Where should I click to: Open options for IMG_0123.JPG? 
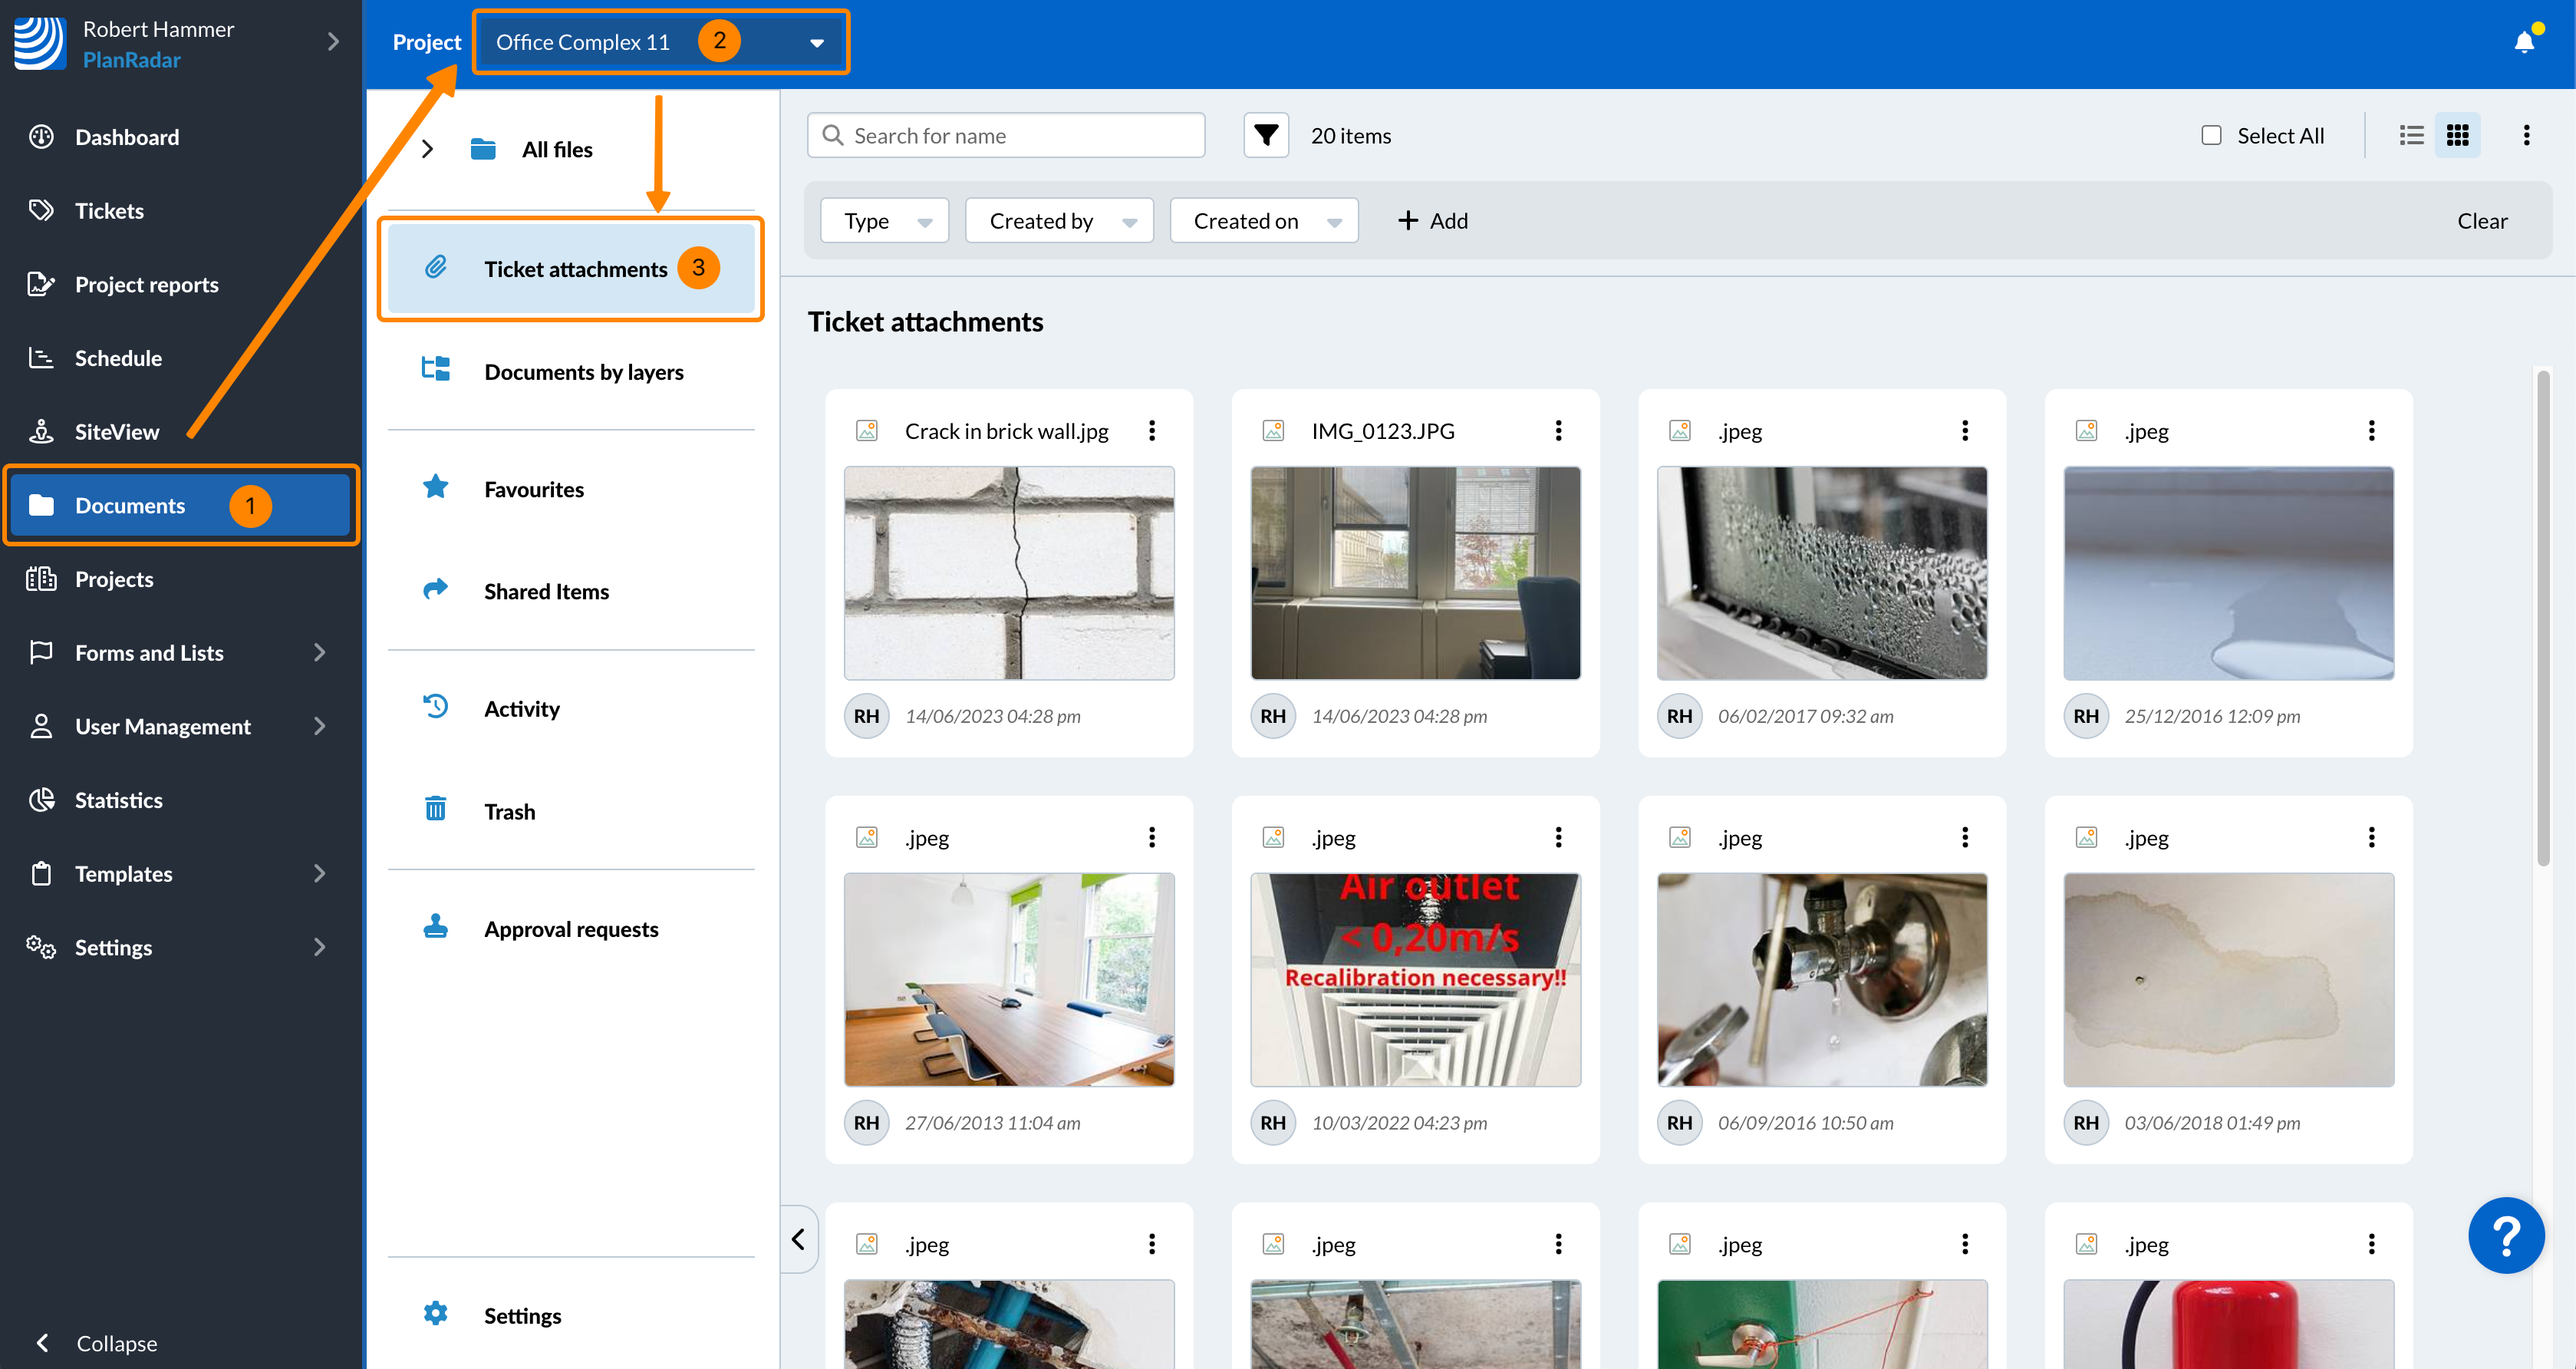point(1558,431)
